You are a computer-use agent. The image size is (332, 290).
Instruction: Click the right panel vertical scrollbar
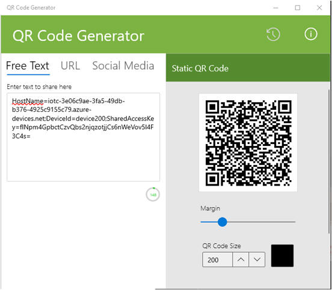coord(328,161)
